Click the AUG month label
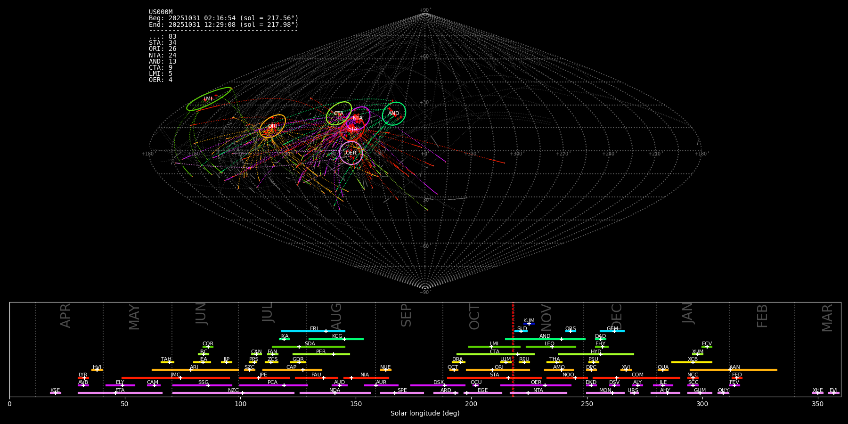This screenshot has width=848, height=424. [x=336, y=317]
